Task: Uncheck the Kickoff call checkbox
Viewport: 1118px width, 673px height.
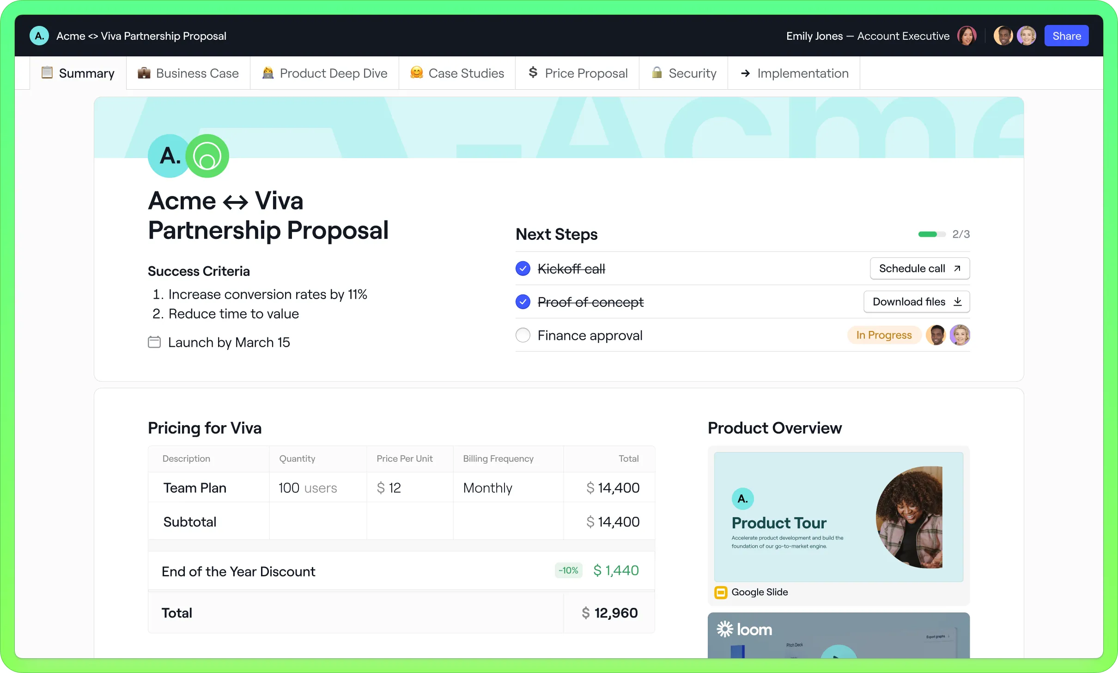Action: tap(523, 269)
